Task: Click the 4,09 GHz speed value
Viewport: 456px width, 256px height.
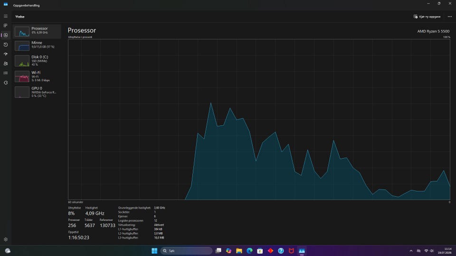Action: 95,213
